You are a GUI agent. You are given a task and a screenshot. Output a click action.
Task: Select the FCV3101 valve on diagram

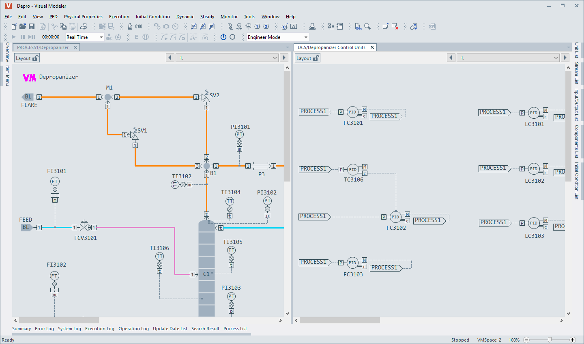click(84, 227)
